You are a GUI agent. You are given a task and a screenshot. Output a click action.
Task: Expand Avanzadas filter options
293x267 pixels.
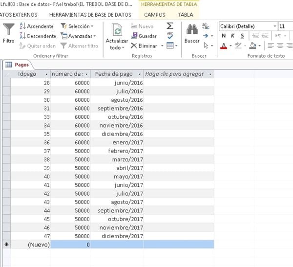pyautogui.click(x=78, y=36)
